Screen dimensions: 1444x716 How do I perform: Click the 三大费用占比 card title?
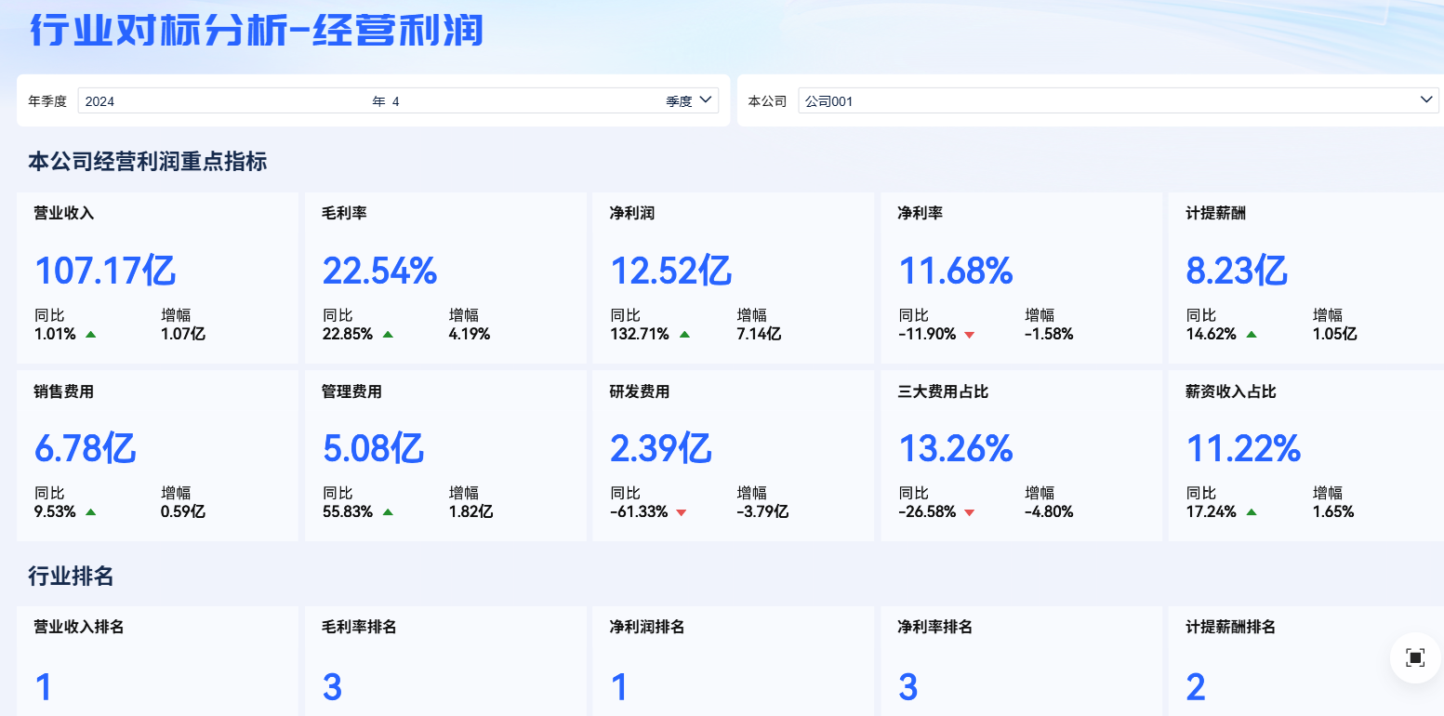coord(943,391)
